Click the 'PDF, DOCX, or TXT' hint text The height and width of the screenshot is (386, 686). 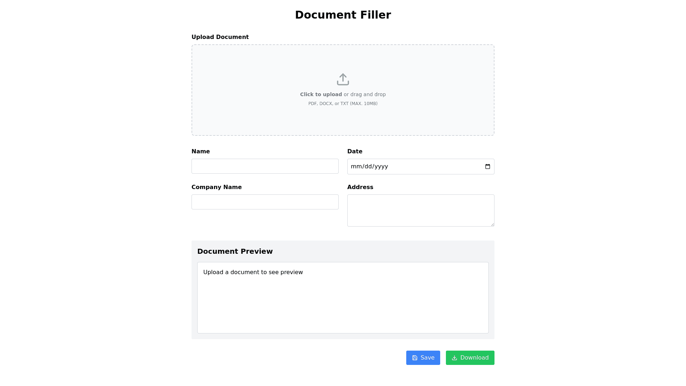tap(343, 104)
